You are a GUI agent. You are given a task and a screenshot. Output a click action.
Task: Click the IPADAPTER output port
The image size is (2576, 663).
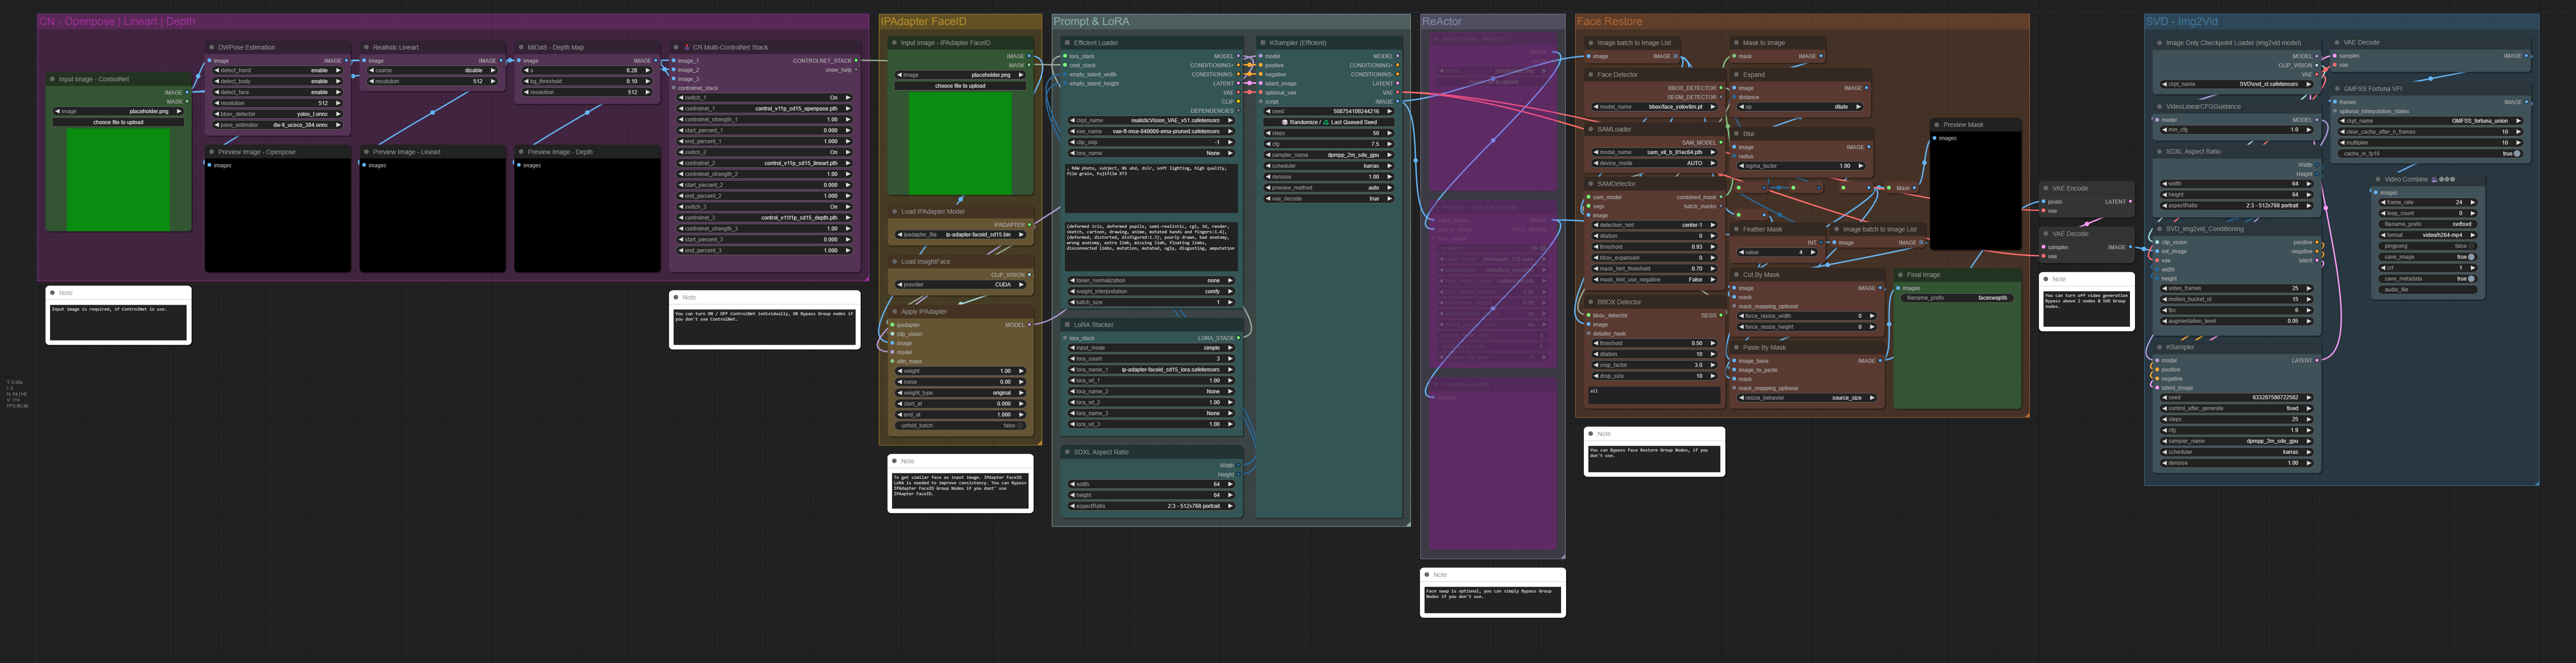[x=1029, y=225]
